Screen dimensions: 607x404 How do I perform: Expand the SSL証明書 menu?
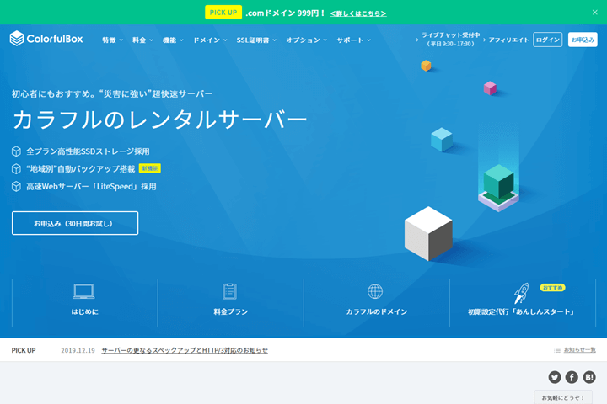[x=256, y=40]
